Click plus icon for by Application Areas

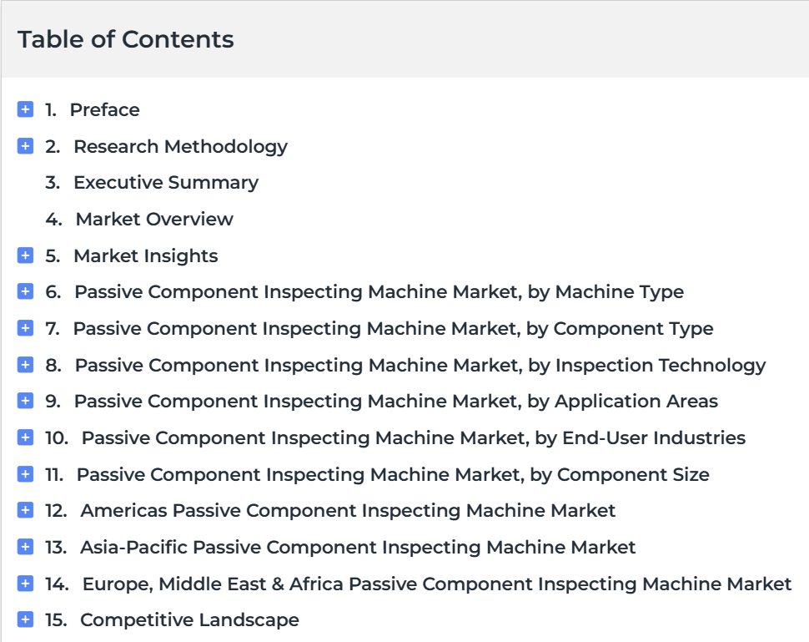point(25,401)
